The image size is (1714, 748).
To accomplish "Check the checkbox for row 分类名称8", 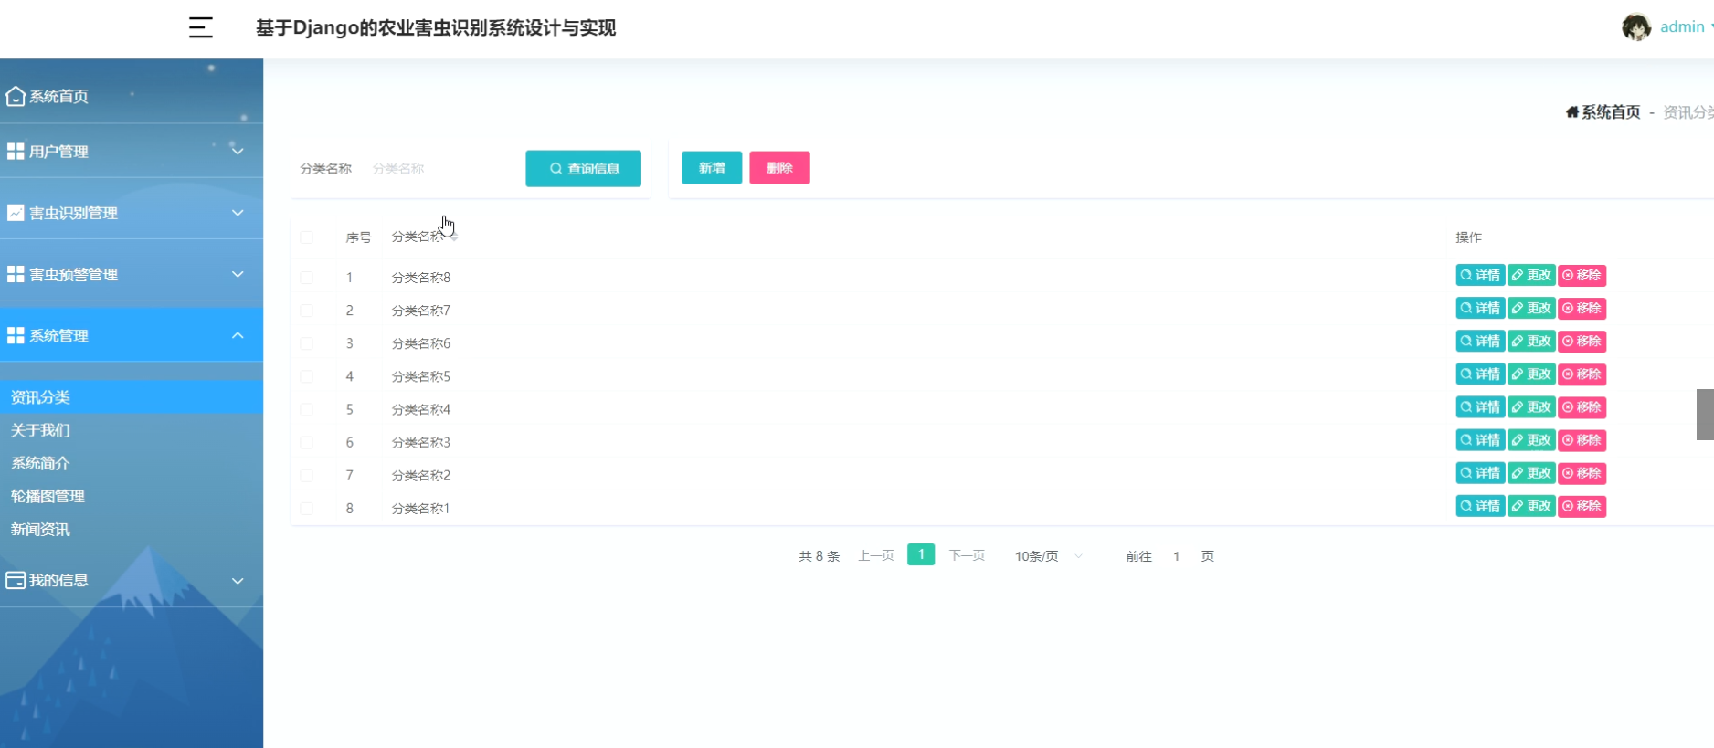I will [306, 278].
